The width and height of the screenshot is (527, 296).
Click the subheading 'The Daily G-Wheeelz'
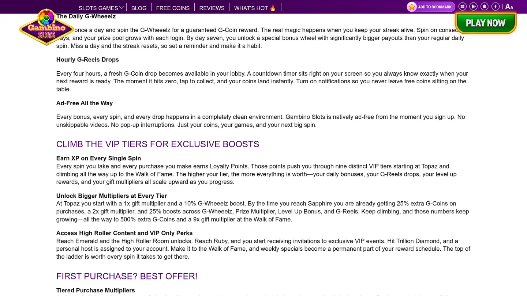pos(86,16)
